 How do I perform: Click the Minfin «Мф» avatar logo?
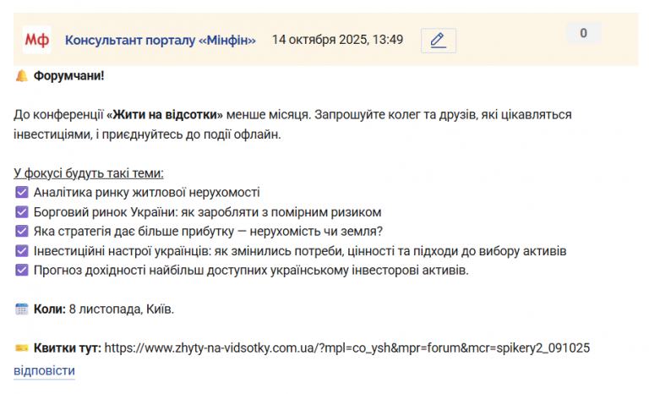(x=36, y=40)
